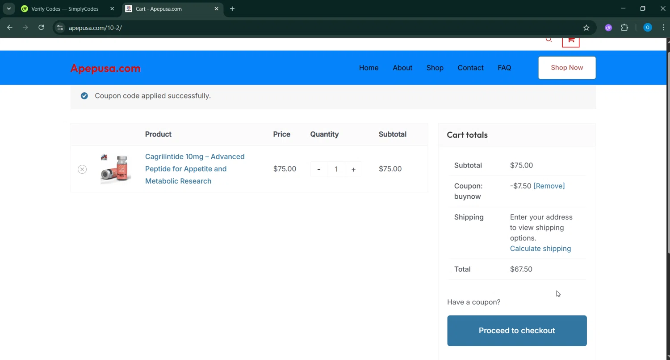
Task: Click the red shopping cart icon
Action: coord(570,41)
